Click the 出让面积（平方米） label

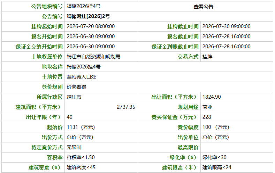point(174,97)
